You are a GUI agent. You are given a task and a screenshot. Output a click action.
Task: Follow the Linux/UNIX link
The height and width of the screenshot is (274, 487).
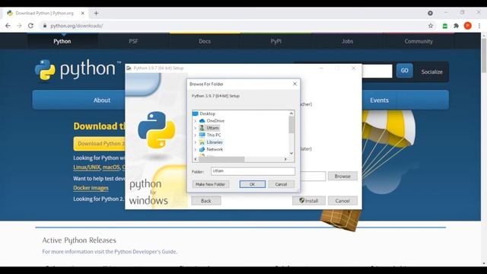tap(87, 167)
